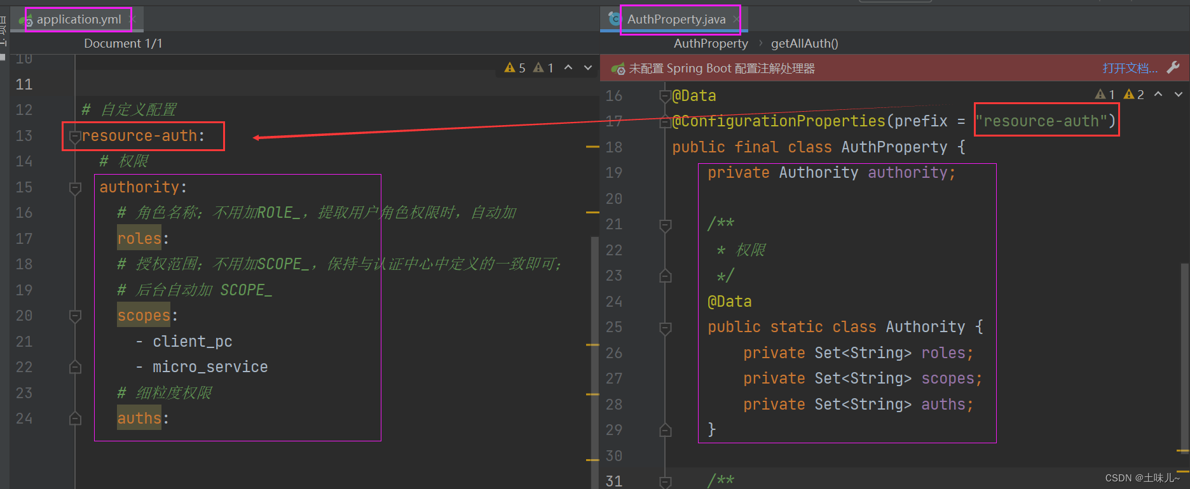Close the AuthProperty.java tab

click(736, 19)
